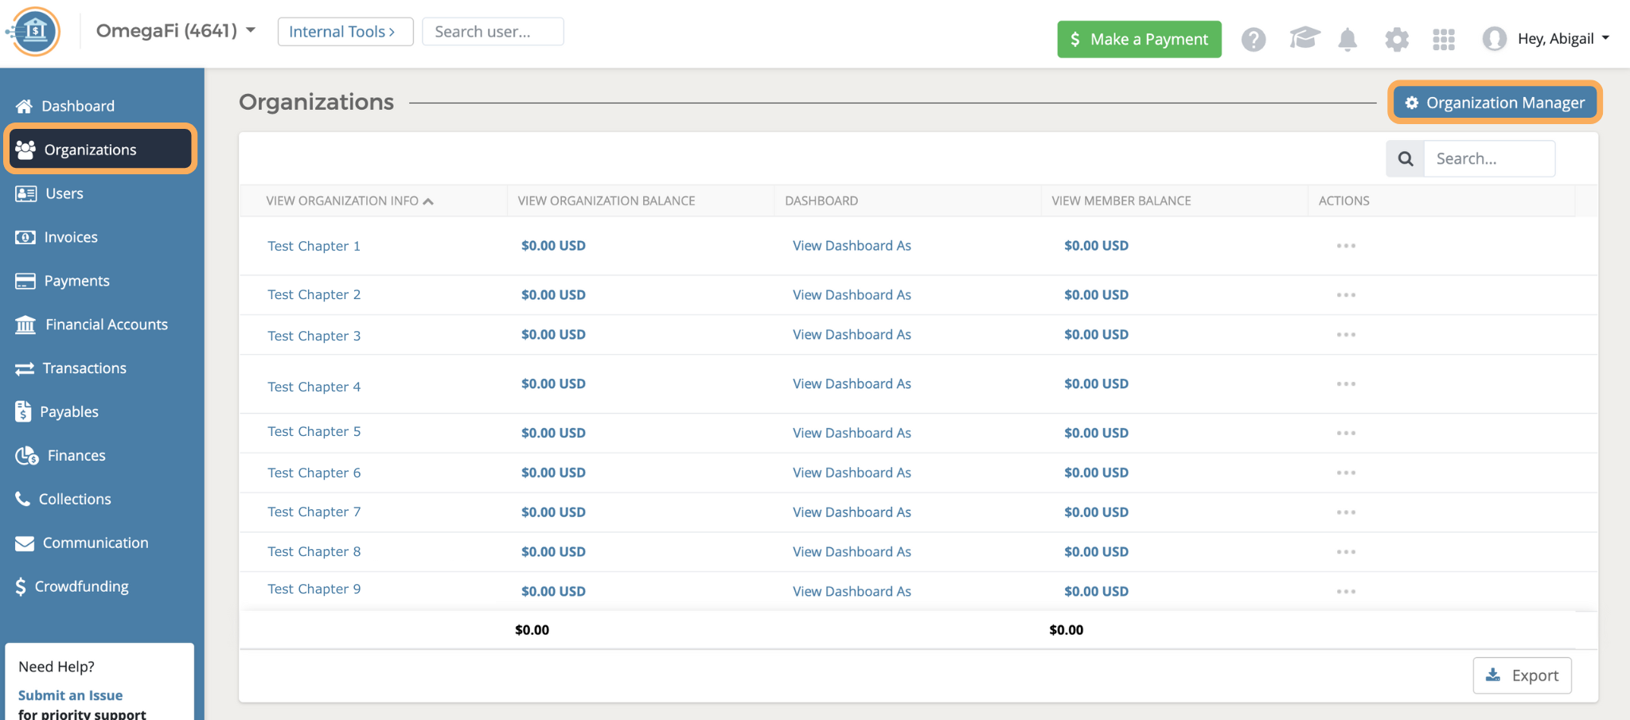
Task: Click the Make a Payment button
Action: click(x=1139, y=39)
